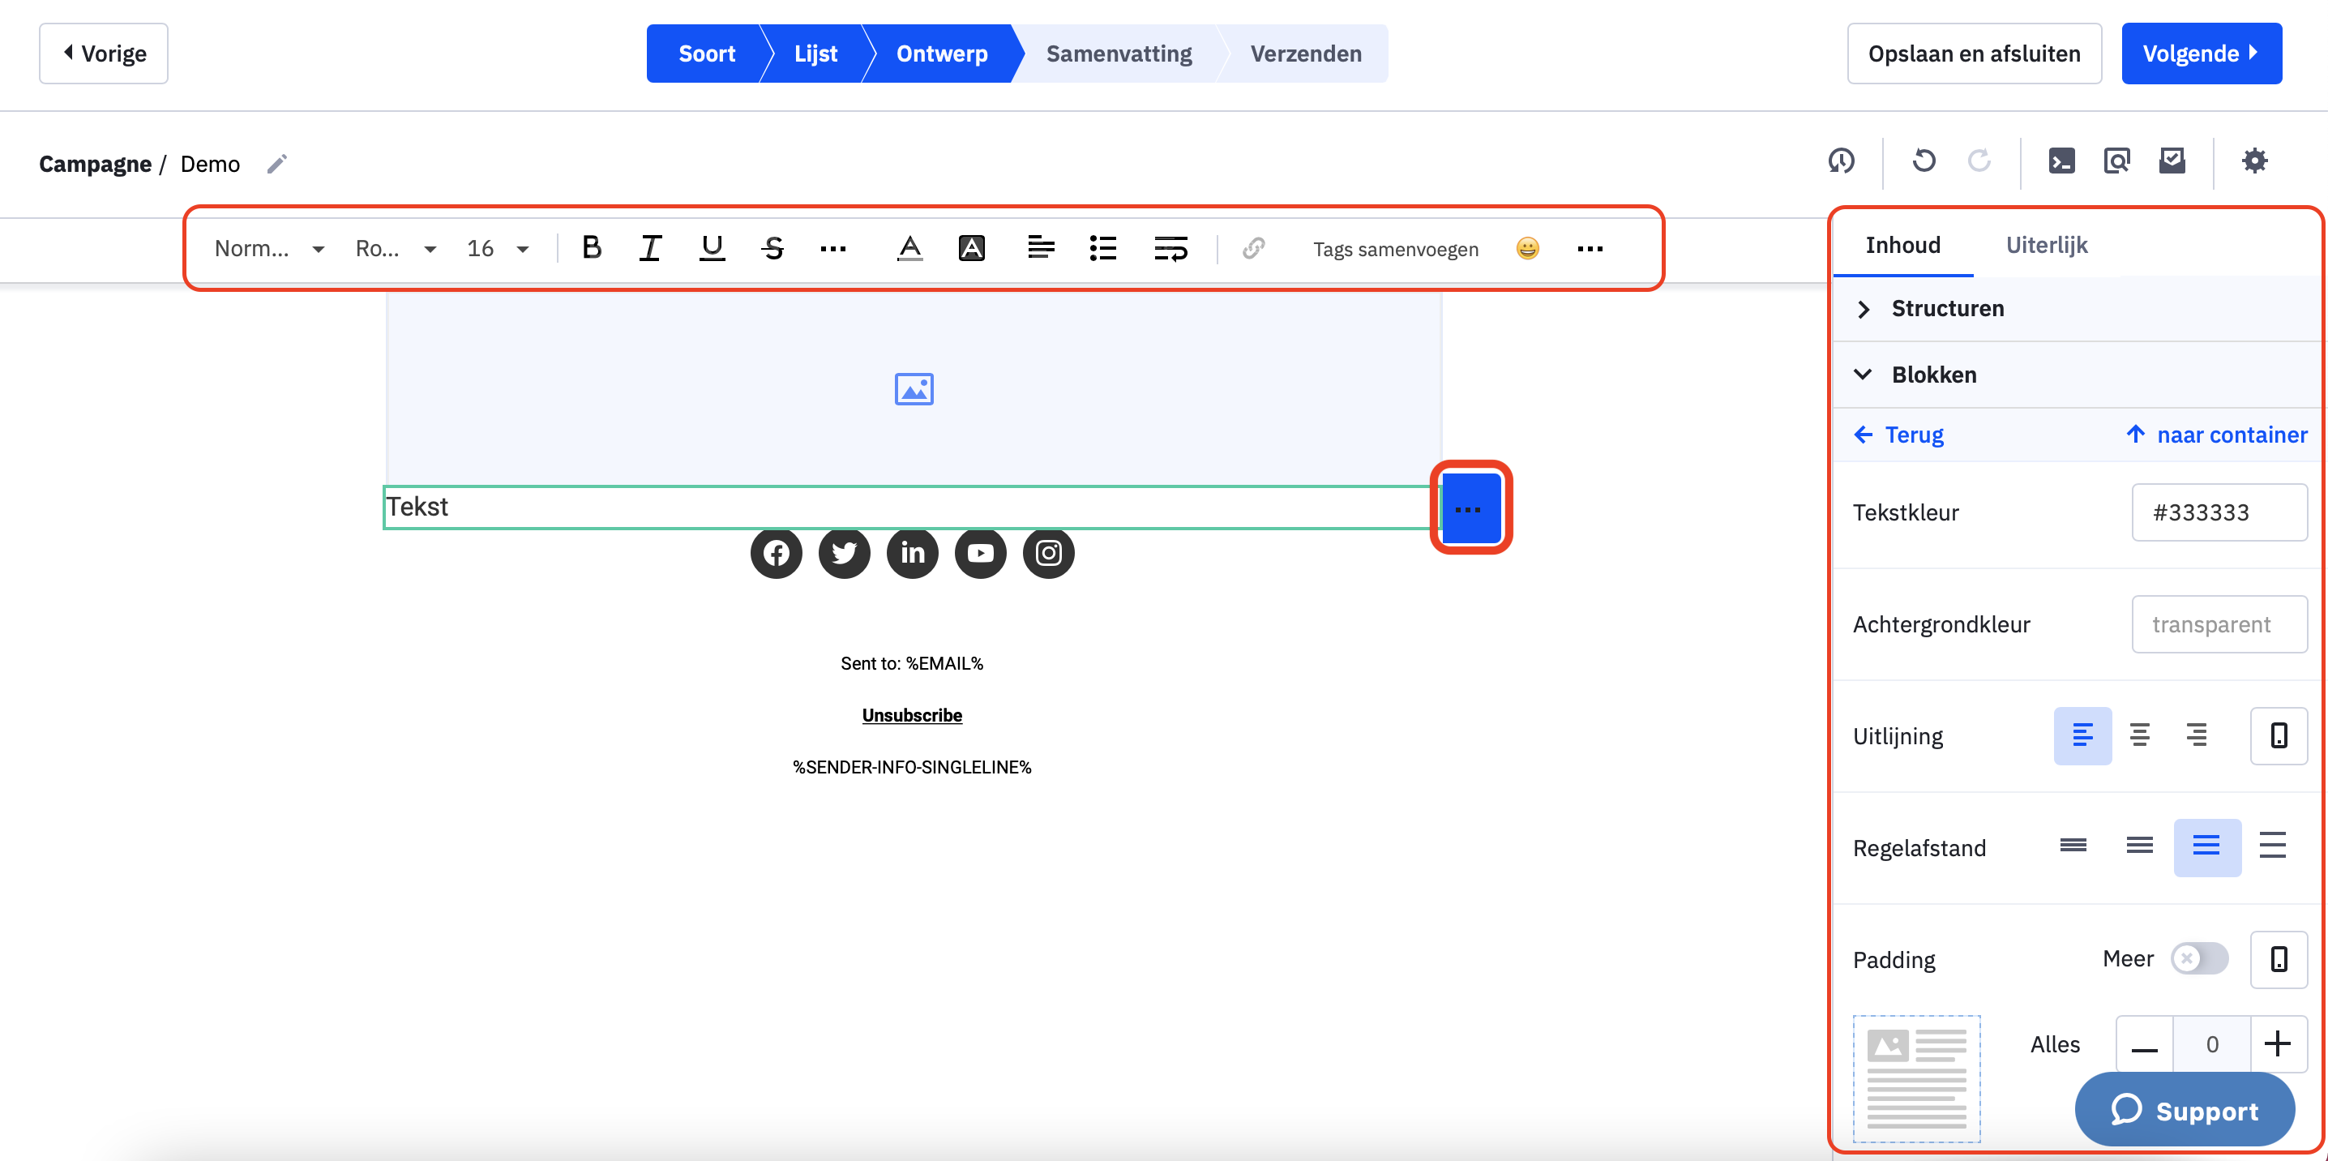2328x1161 pixels.
Task: Click the LinkedIn social icon
Action: 912,552
